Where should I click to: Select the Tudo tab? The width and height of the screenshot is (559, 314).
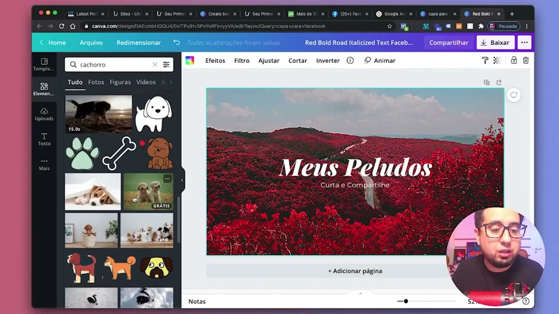pos(75,82)
